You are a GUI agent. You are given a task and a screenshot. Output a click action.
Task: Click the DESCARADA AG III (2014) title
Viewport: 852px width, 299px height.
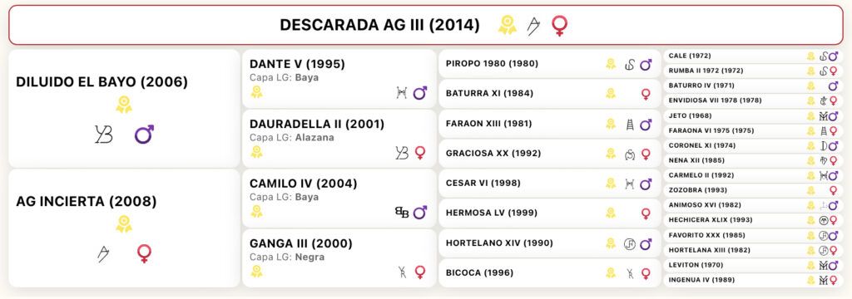(x=379, y=25)
